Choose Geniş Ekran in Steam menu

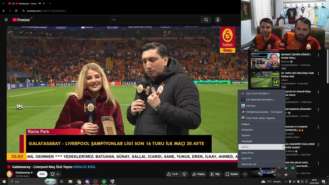click(x=261, y=153)
